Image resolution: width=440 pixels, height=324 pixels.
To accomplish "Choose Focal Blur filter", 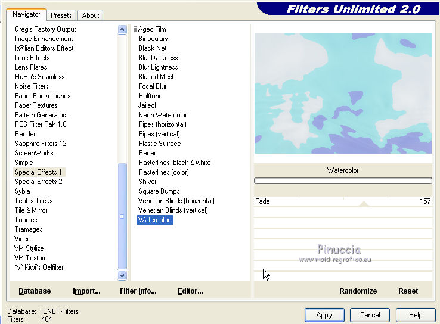I will pos(153,86).
